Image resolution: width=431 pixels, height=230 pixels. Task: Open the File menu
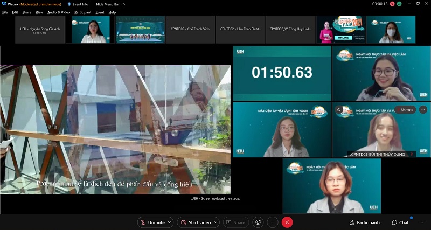point(5,12)
